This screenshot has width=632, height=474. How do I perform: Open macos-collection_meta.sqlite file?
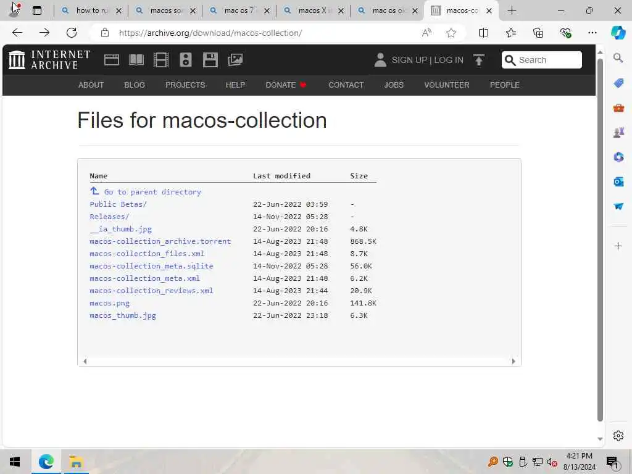coord(151,266)
